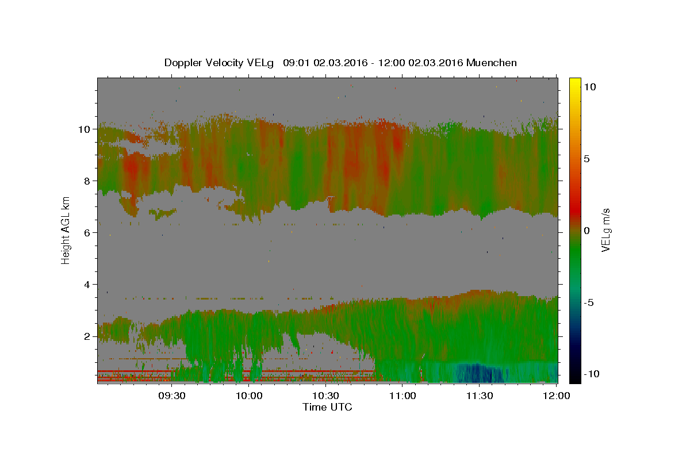Viewport: 690px width, 460px height.
Task: Click the height label 6 on y-axis
Action: tap(87, 233)
